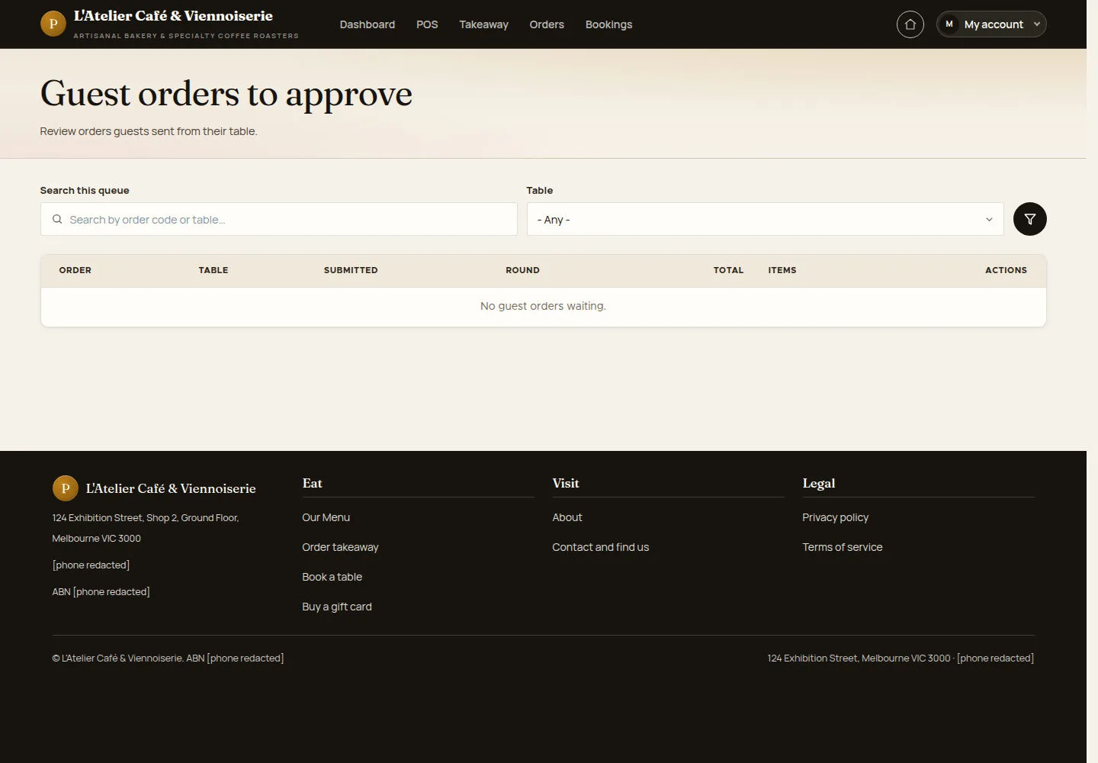Read the Privacy policy link
The width and height of the screenshot is (1098, 763).
click(x=835, y=517)
